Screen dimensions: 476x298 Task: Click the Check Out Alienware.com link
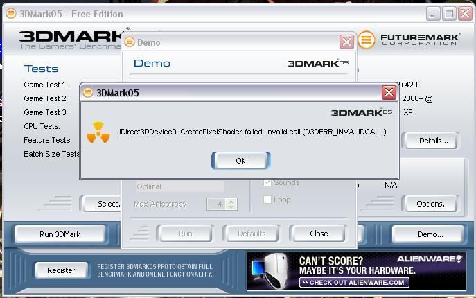click(x=354, y=283)
